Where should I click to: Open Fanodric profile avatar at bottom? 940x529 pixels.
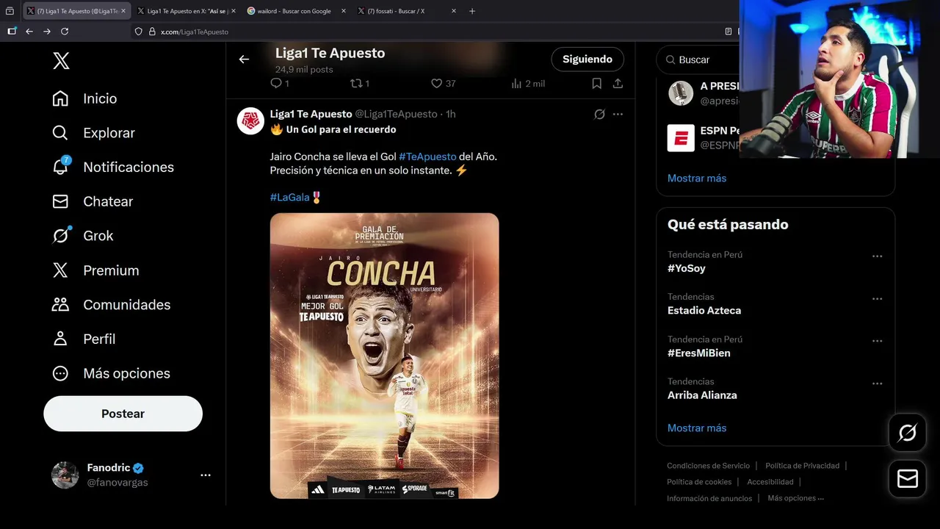[65, 475]
